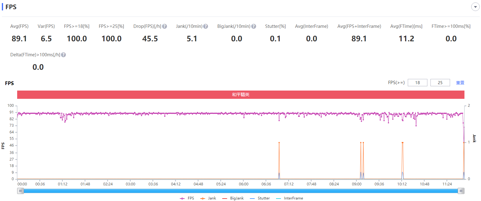Toggle the InterFrame series in the legend
The image size is (481, 201).
pos(290,198)
